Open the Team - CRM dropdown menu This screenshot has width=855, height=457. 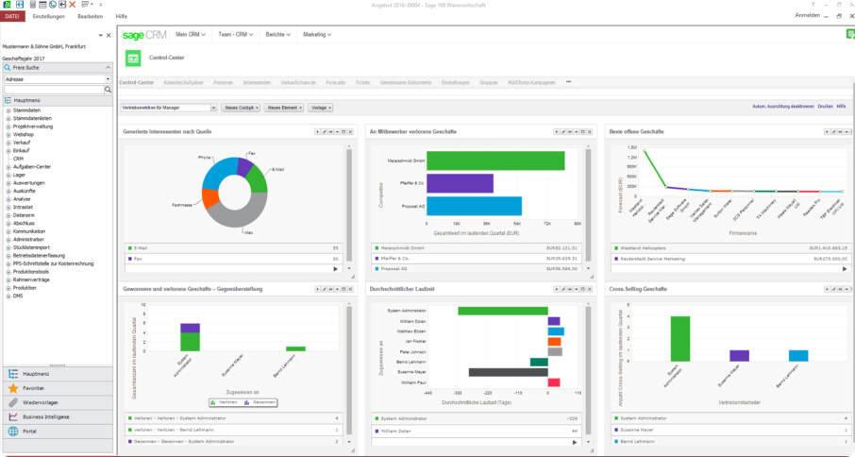236,34
